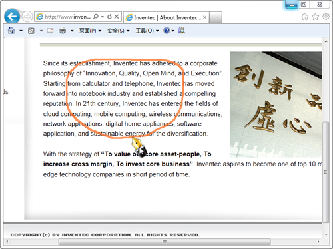Screen dimensions: 333x249
Task: Open the 安全(S) menu
Action: point(118,31)
